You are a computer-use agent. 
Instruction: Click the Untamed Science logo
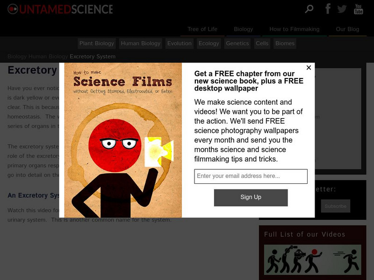tap(60, 9)
